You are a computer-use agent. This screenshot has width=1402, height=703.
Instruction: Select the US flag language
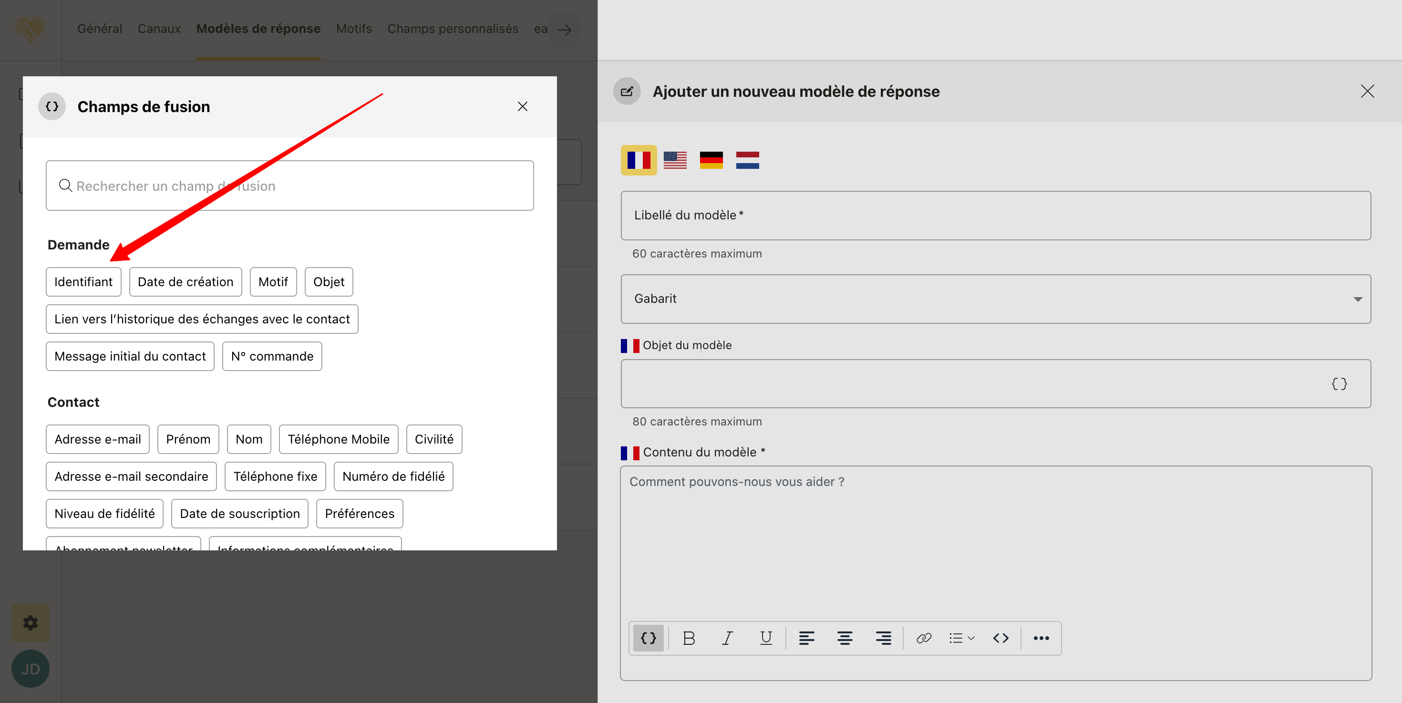click(x=675, y=161)
